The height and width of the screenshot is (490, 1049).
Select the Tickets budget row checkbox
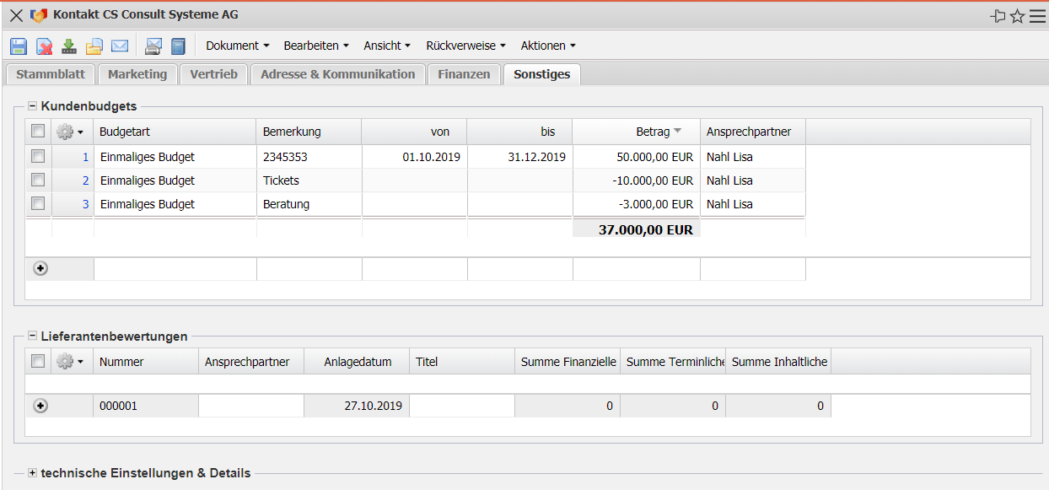[38, 180]
